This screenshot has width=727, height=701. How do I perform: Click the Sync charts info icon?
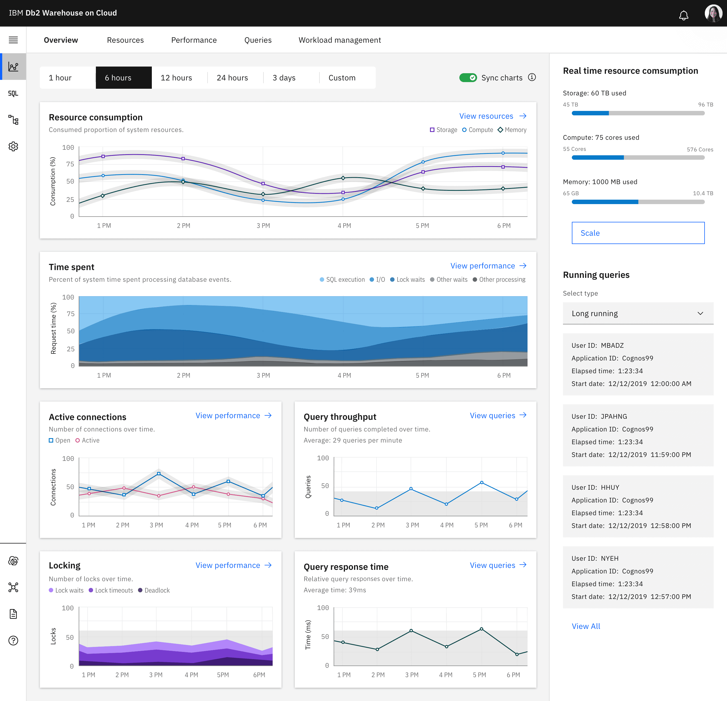532,77
